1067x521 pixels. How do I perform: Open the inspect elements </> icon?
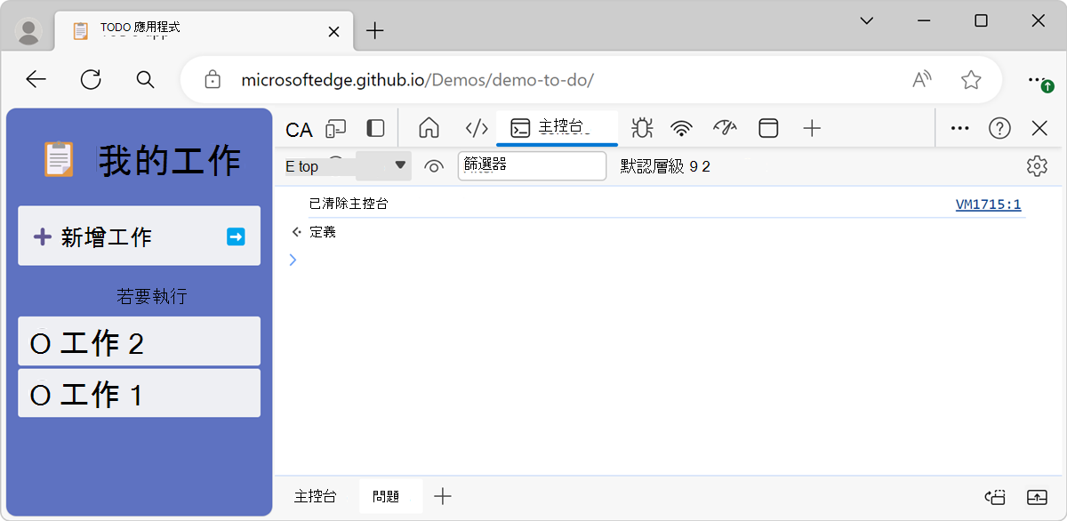click(476, 128)
